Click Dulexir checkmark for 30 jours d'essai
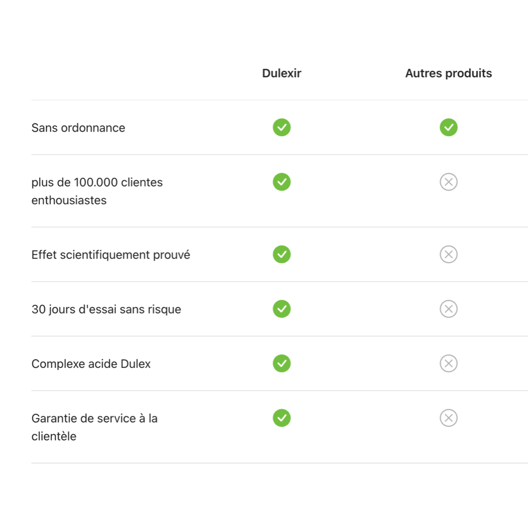This screenshot has width=528, height=530. (x=282, y=309)
